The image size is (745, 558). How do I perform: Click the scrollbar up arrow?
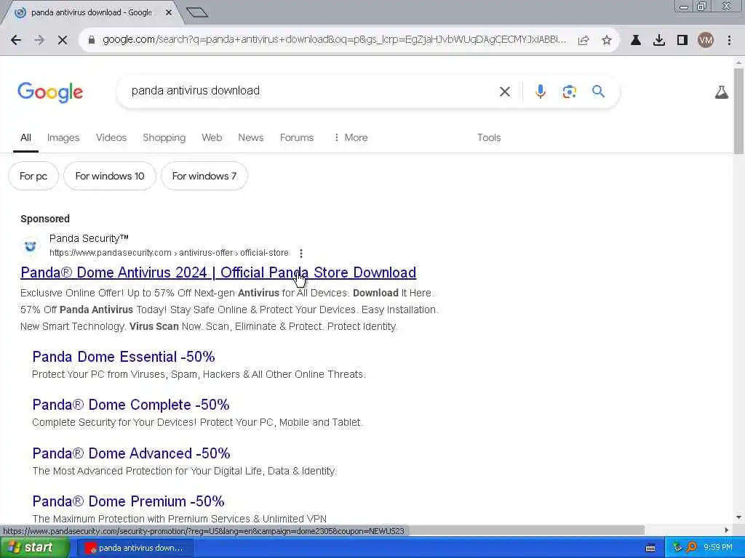click(x=738, y=62)
